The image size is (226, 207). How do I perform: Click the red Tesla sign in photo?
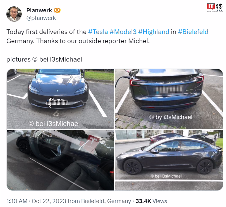tap(90, 143)
